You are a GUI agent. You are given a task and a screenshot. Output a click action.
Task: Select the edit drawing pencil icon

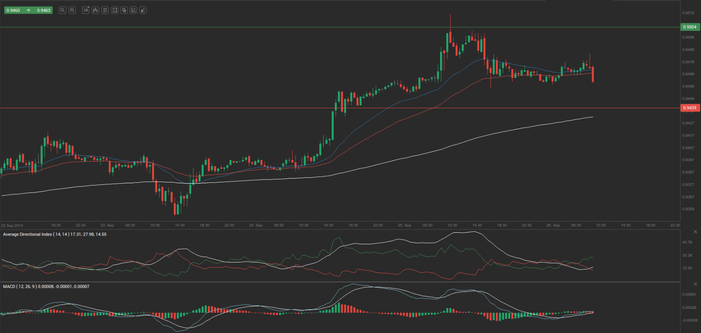(133, 10)
